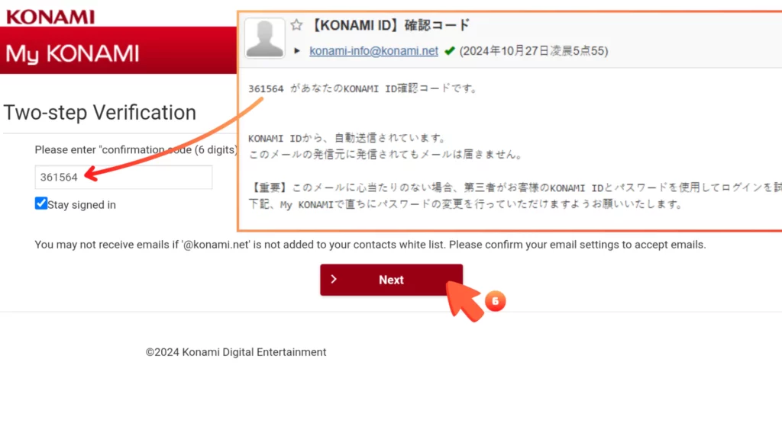Viewport: 782px width, 439px height.
Task: Click the email received date text
Action: coord(533,51)
